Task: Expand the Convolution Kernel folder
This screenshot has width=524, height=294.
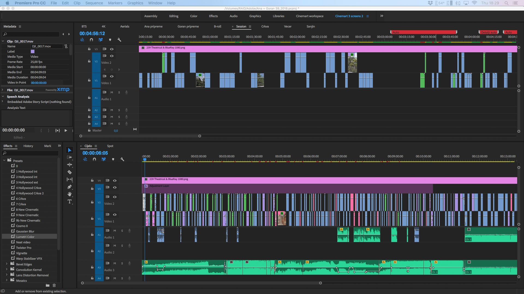Action: click(x=7, y=269)
